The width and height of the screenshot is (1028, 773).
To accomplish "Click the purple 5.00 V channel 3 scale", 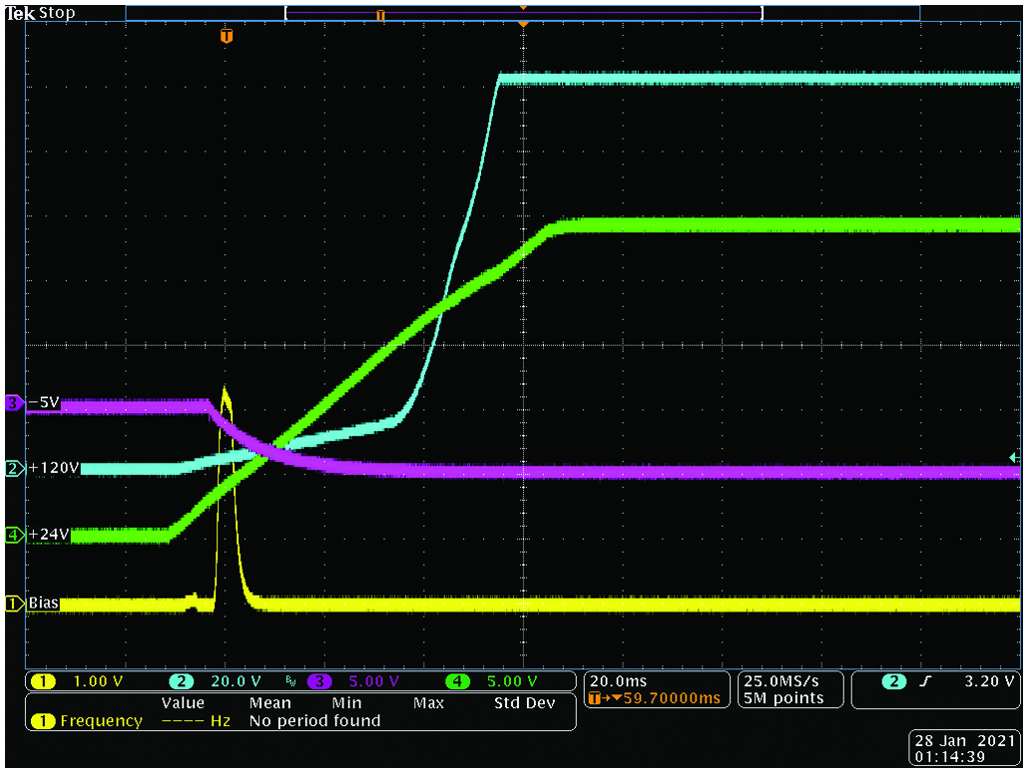I will tap(373, 682).
